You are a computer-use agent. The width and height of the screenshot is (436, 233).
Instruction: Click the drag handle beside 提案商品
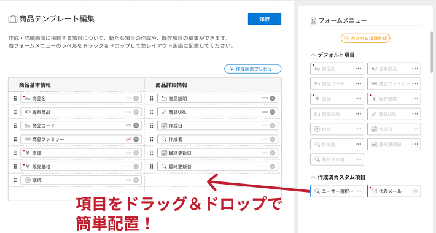click(x=15, y=112)
